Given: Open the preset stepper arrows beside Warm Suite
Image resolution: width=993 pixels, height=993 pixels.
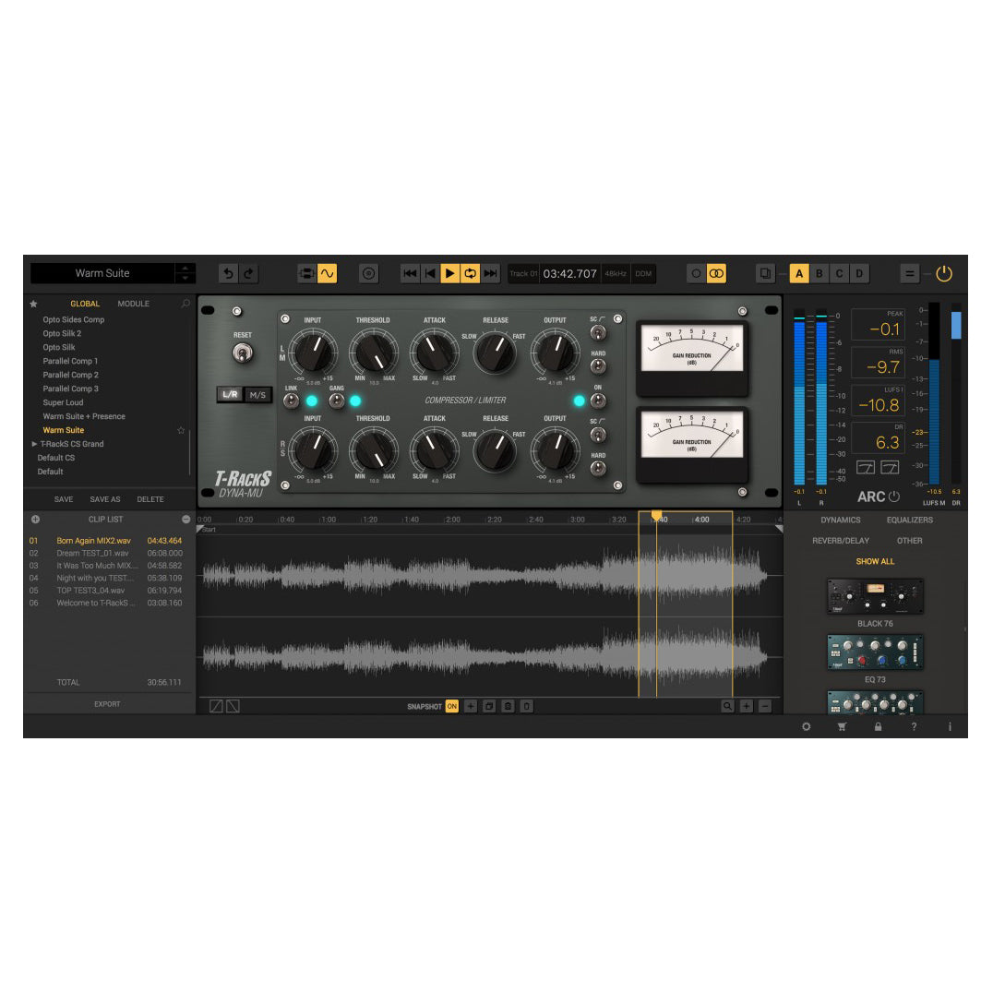Looking at the screenshot, I should [185, 273].
